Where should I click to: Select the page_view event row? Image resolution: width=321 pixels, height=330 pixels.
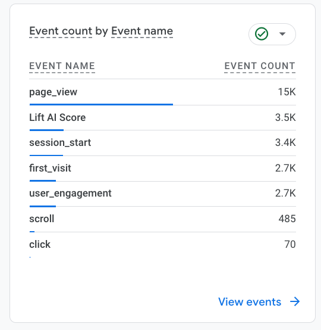point(163,92)
